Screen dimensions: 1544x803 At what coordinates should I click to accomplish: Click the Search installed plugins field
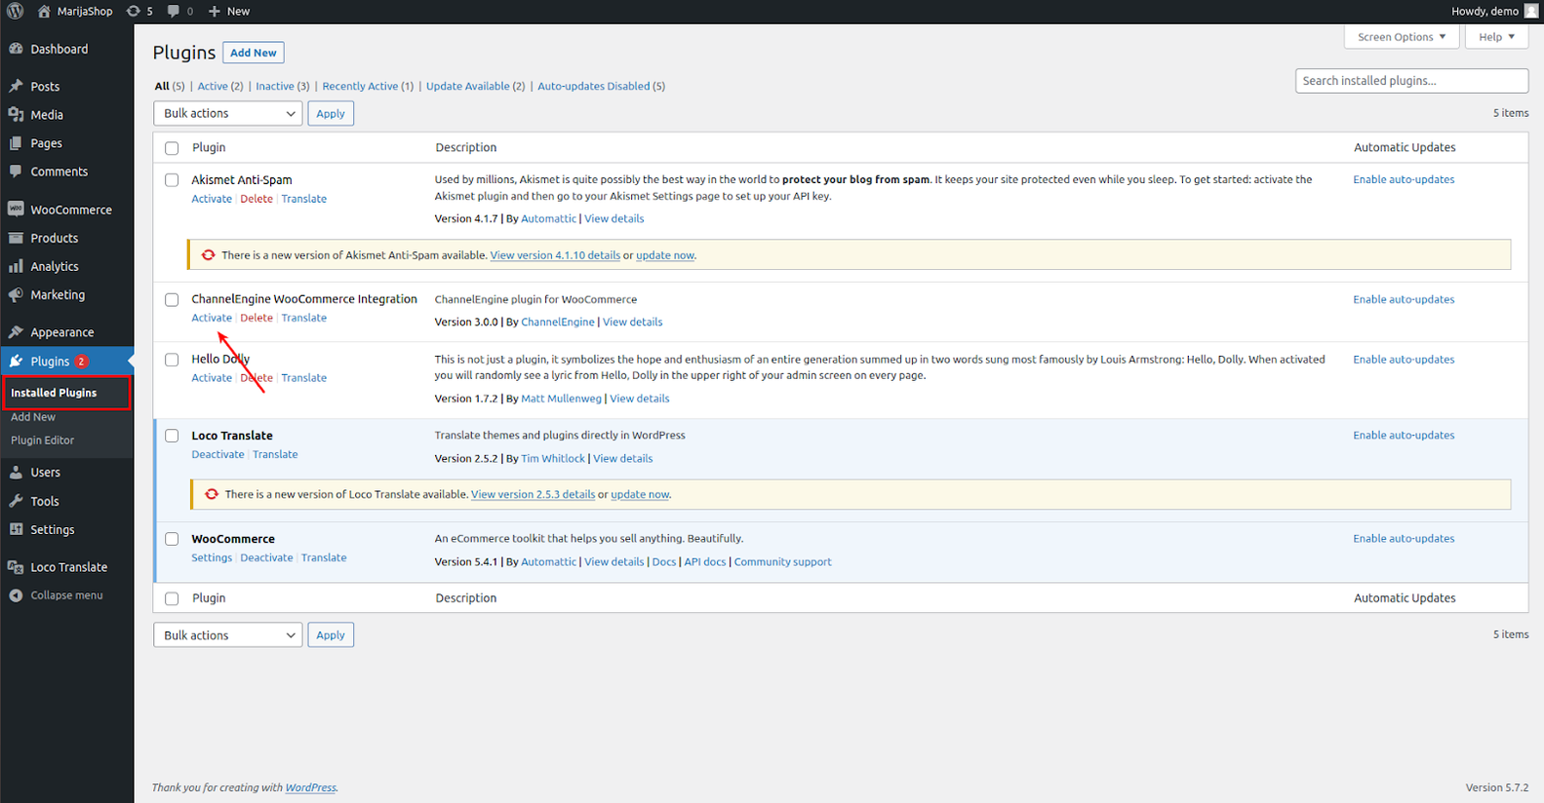[1411, 81]
